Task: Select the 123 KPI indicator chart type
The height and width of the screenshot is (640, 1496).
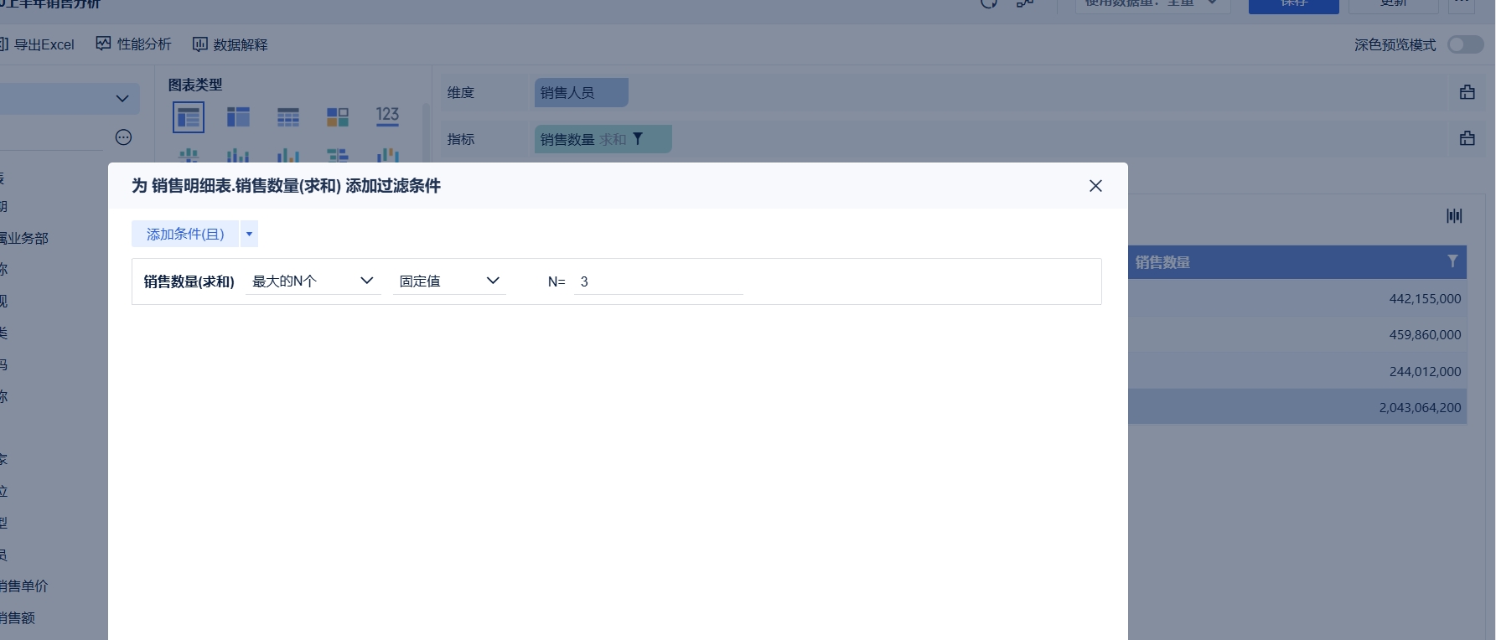Action: (387, 116)
